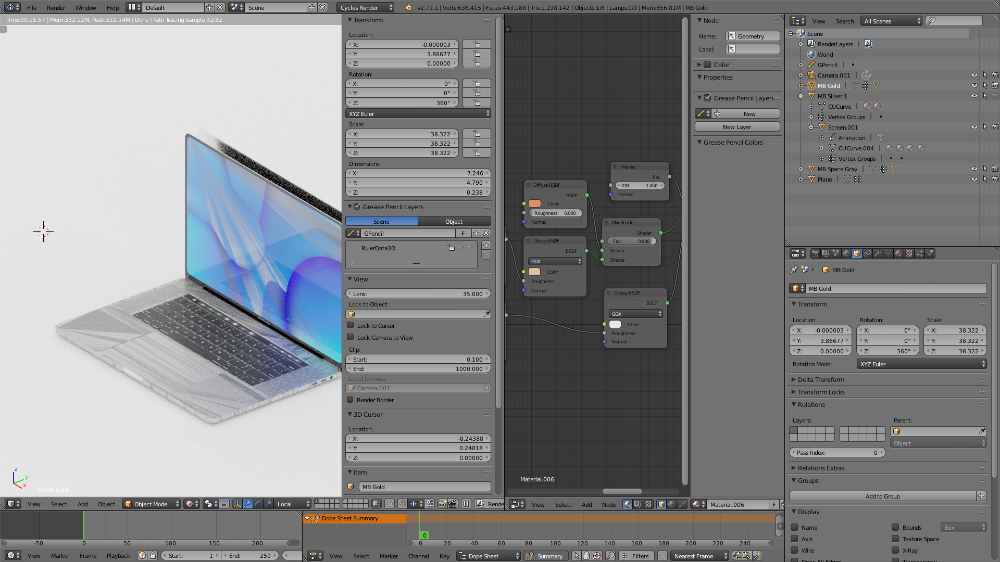
Task: Lock the X location value in the Transform panel
Action: (x=477, y=44)
